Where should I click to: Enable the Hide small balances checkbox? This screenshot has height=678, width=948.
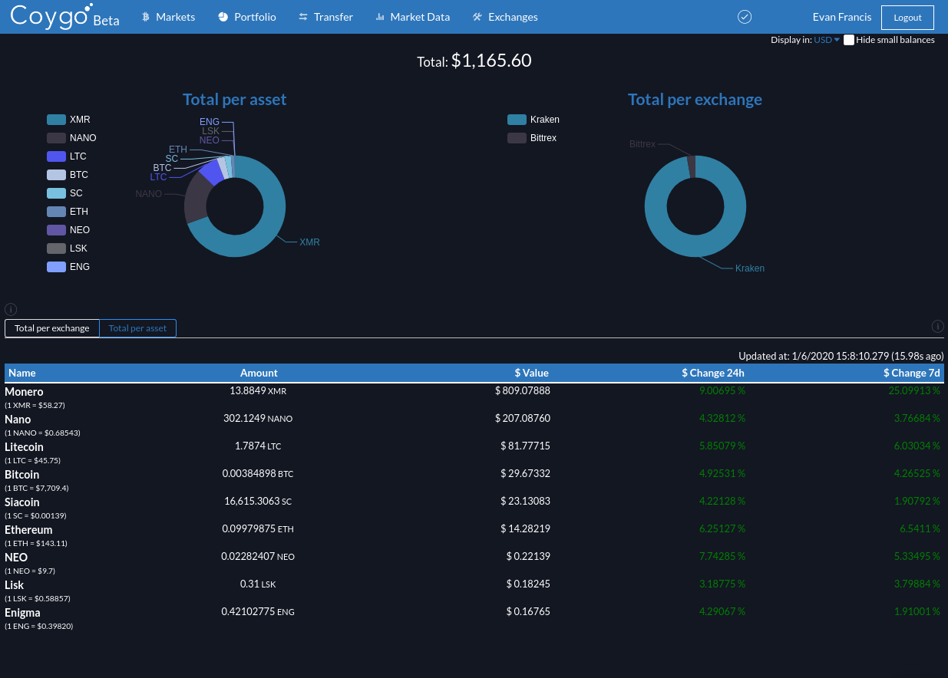pyautogui.click(x=849, y=40)
